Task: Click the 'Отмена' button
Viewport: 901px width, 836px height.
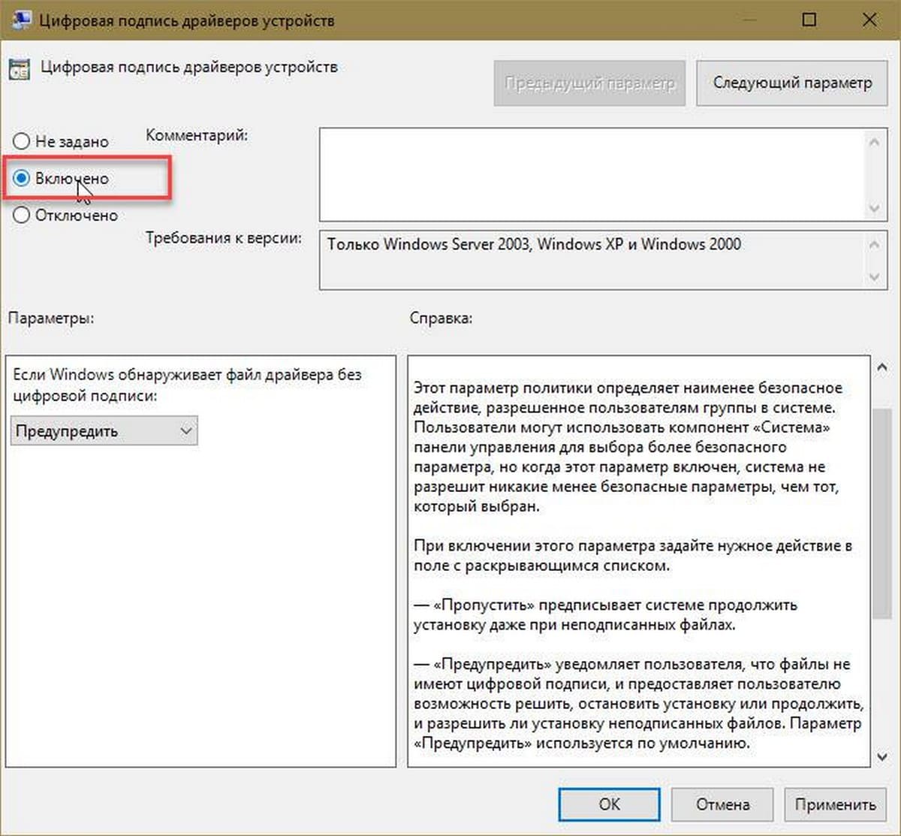Action: point(722,804)
